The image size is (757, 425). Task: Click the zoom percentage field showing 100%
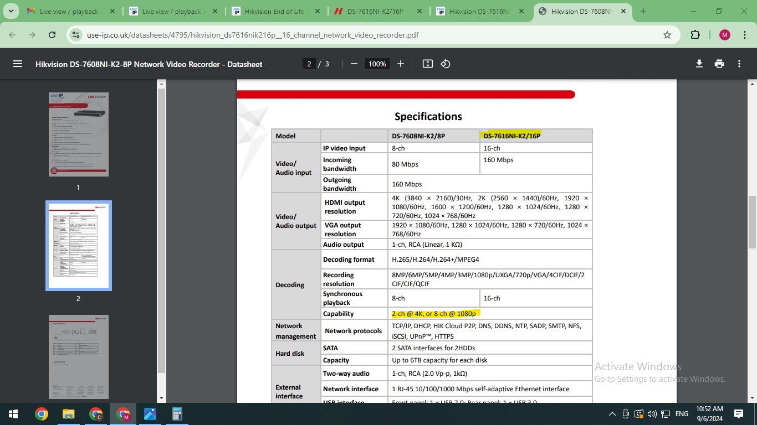click(x=377, y=64)
